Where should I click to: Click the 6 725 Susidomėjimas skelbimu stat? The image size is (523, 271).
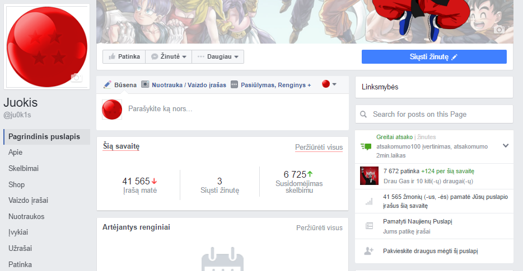pos(299,182)
